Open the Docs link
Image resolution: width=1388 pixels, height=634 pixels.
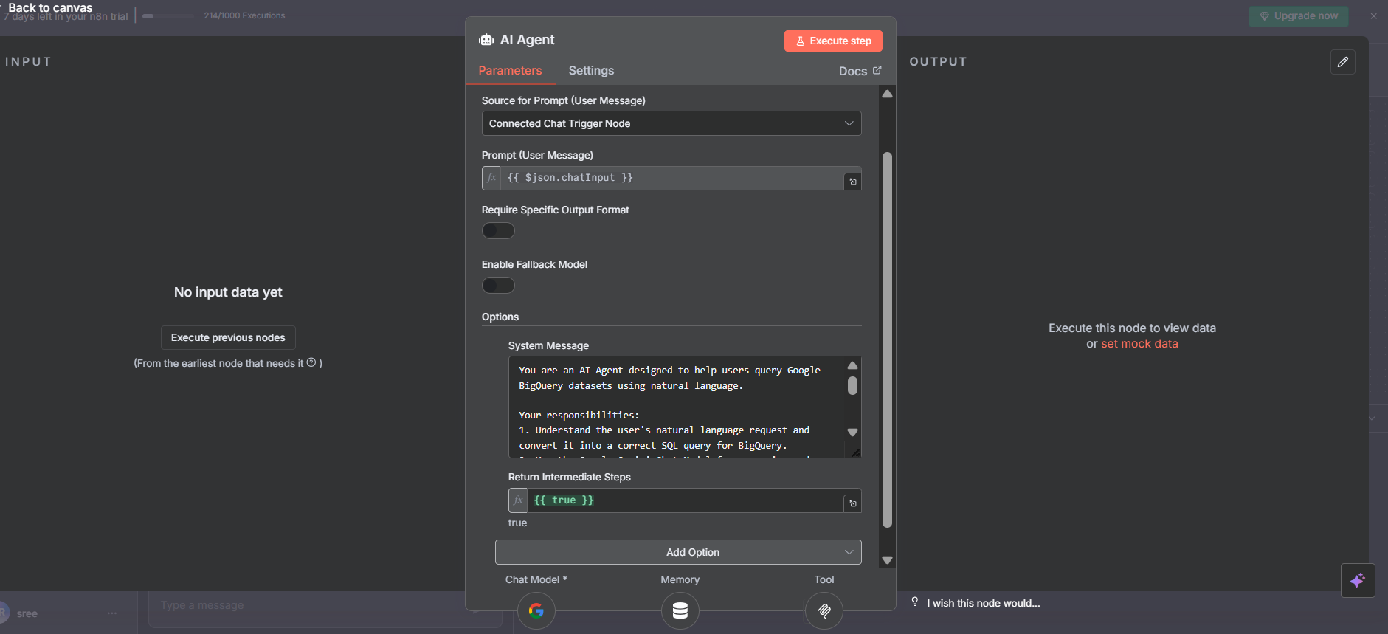point(859,71)
